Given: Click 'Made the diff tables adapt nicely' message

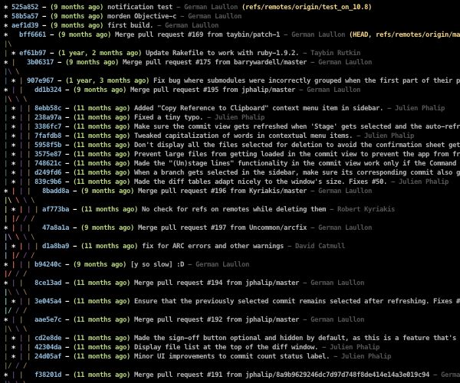Looking at the screenshot, I should click(260, 182).
